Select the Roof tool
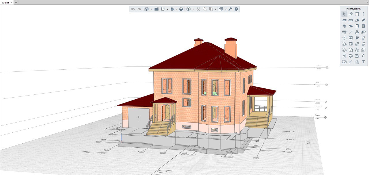 click(357, 20)
